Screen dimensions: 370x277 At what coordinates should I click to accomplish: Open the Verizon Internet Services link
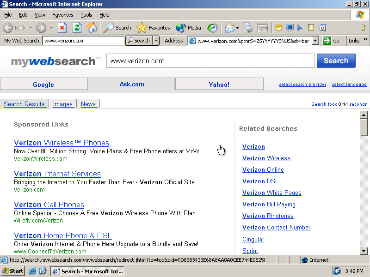[x=57, y=174]
